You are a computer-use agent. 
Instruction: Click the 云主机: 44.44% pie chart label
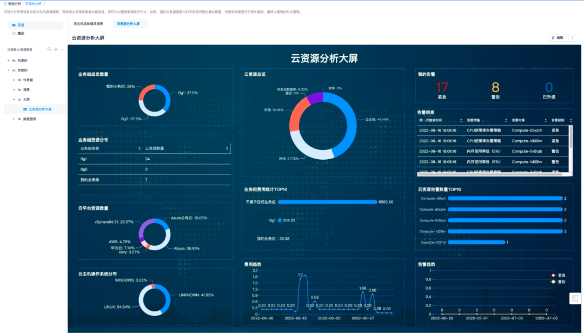pos(377,120)
